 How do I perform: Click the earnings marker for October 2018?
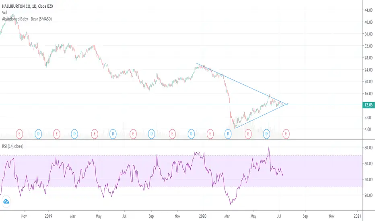[x=19, y=134]
